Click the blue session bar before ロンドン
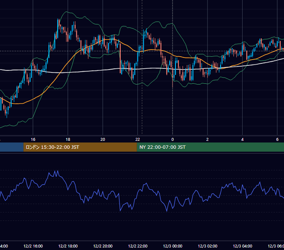This screenshot has height=250, width=284. click(12, 147)
